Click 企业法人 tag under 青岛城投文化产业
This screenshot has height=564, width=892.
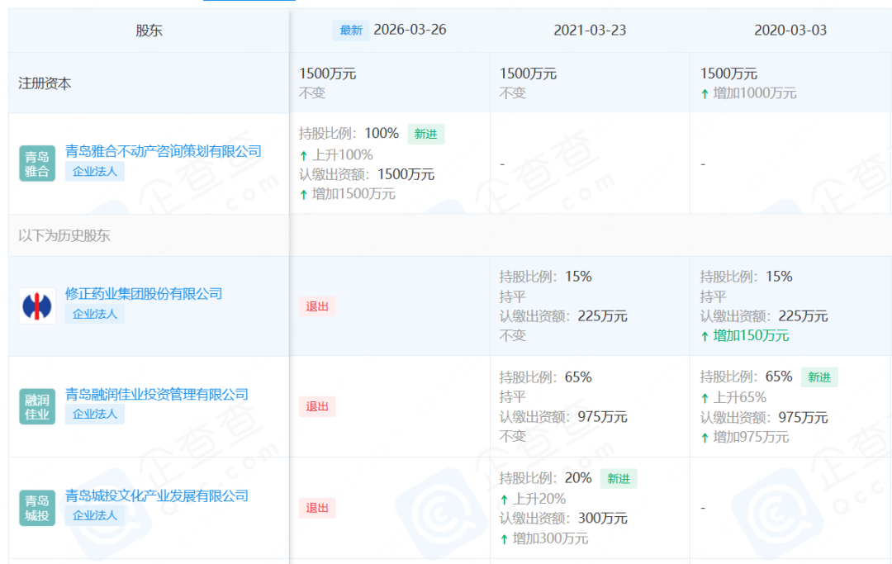tap(94, 515)
